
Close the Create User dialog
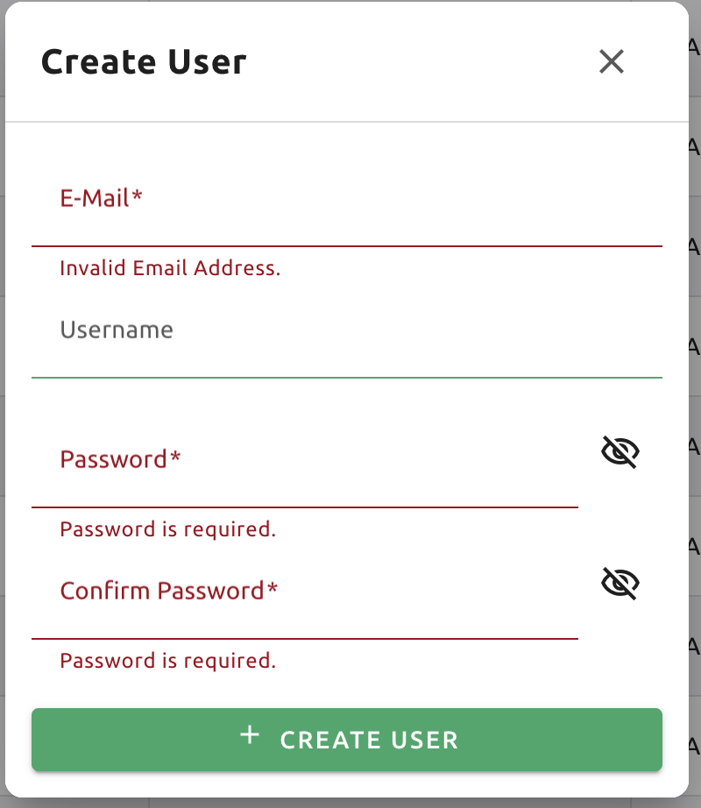coord(612,61)
